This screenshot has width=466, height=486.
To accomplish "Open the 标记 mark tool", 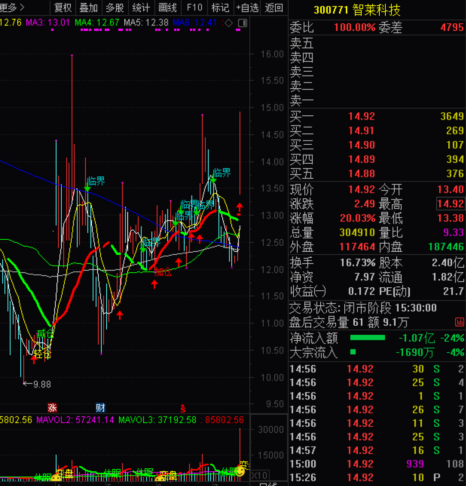I will [220, 7].
